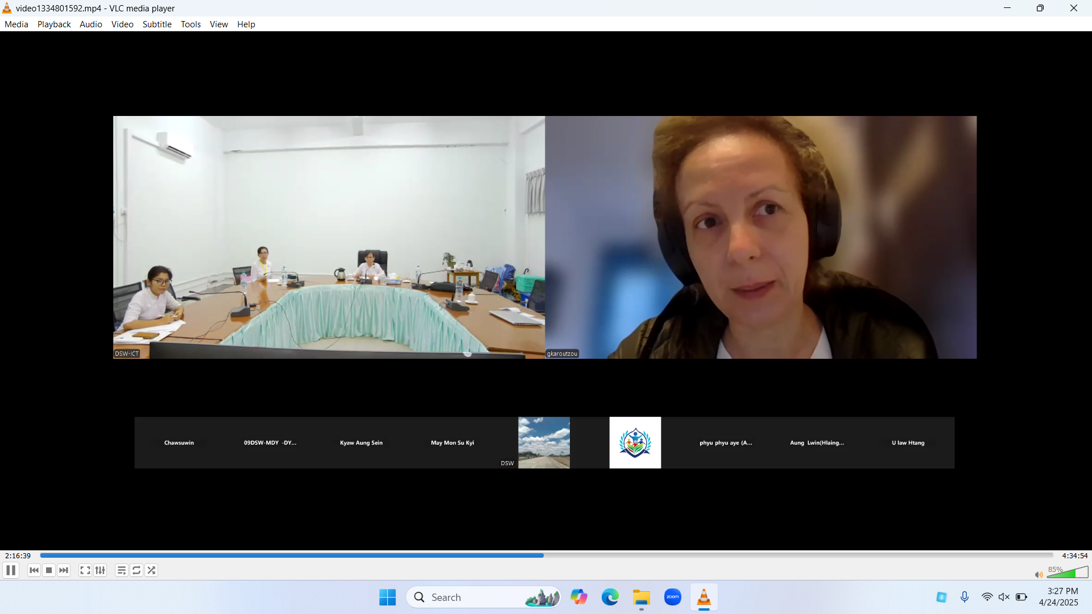
Task: Click the VLC cone icon in title bar
Action: tap(7, 8)
